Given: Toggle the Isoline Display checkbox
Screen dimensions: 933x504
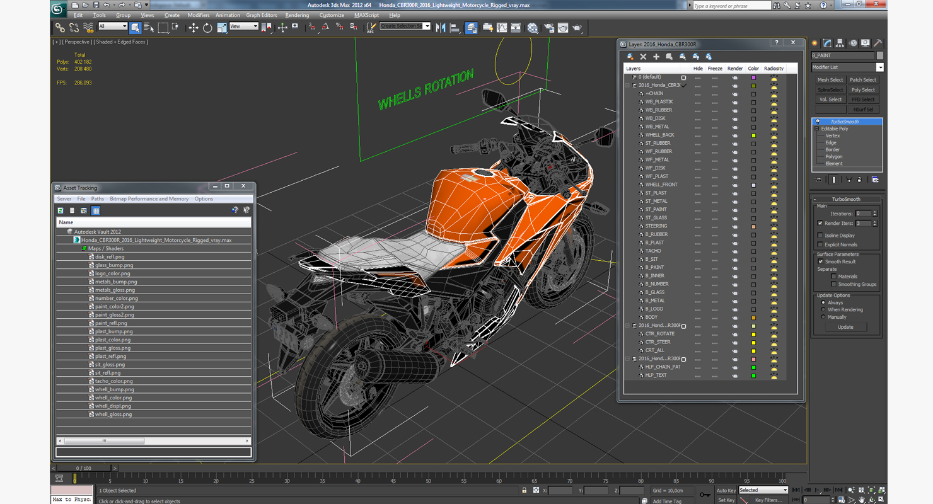Looking at the screenshot, I should [x=820, y=236].
